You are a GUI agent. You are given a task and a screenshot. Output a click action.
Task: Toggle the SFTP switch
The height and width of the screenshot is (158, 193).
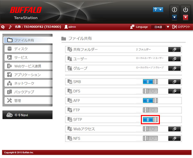pos(150,119)
